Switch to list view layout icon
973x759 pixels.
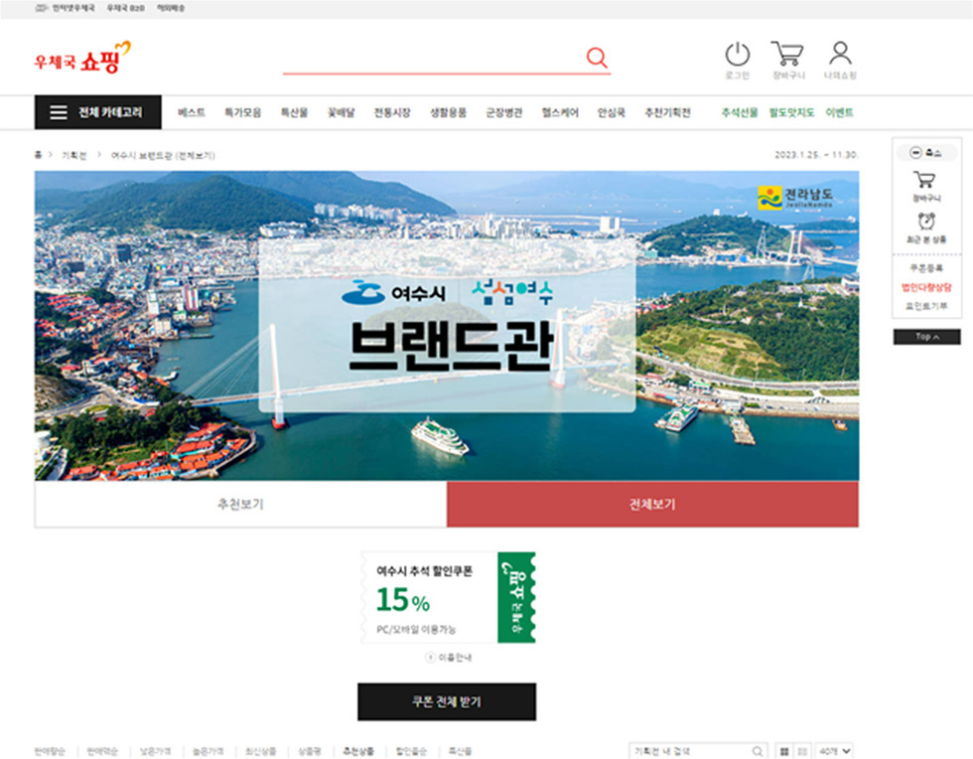[x=802, y=751]
